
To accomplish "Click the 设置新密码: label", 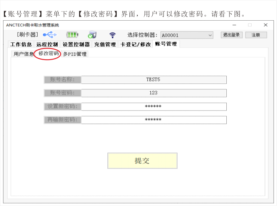I will click(x=63, y=107).
